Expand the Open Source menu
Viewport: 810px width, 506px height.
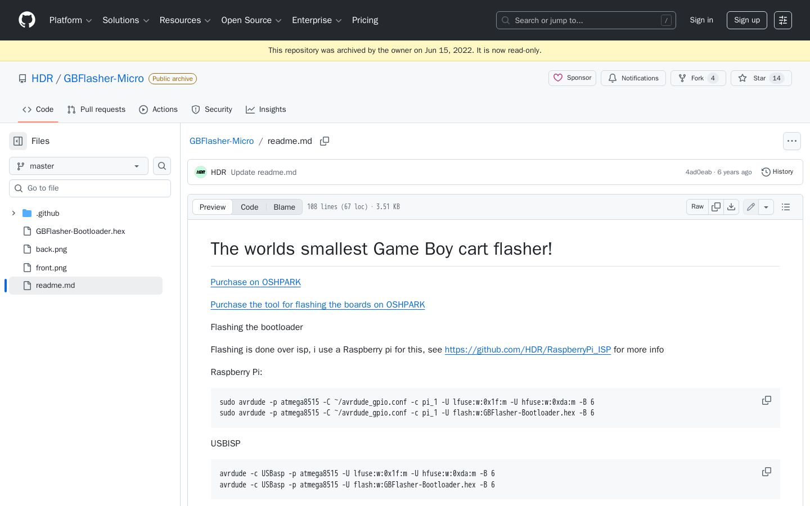(251, 20)
